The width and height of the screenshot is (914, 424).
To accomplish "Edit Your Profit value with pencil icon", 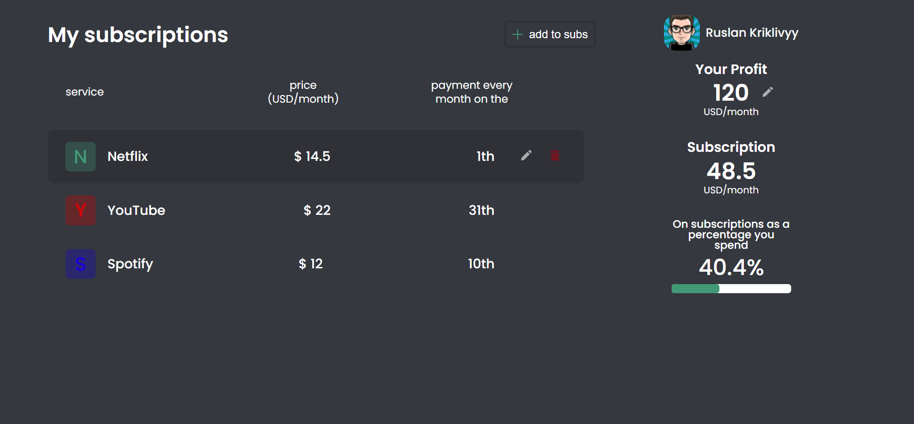I will coord(767,92).
